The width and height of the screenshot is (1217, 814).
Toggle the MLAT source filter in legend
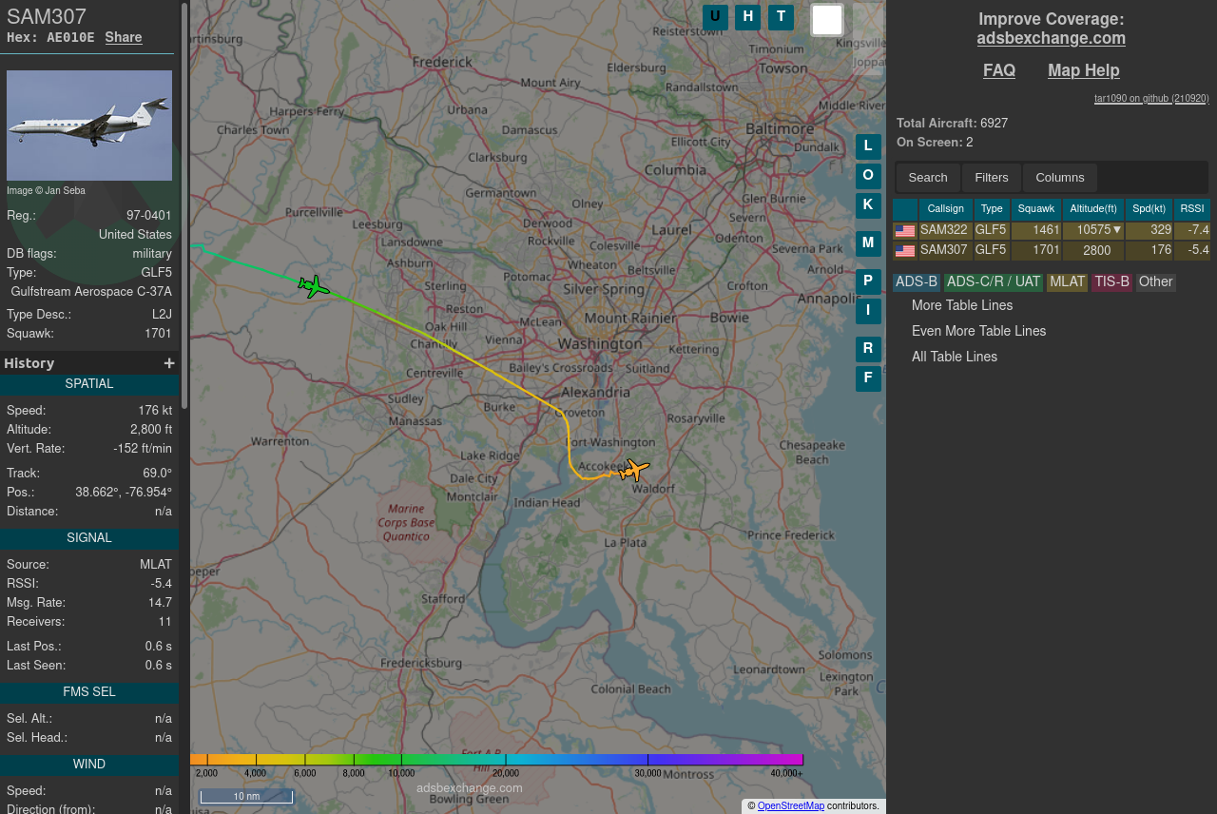coord(1067,282)
